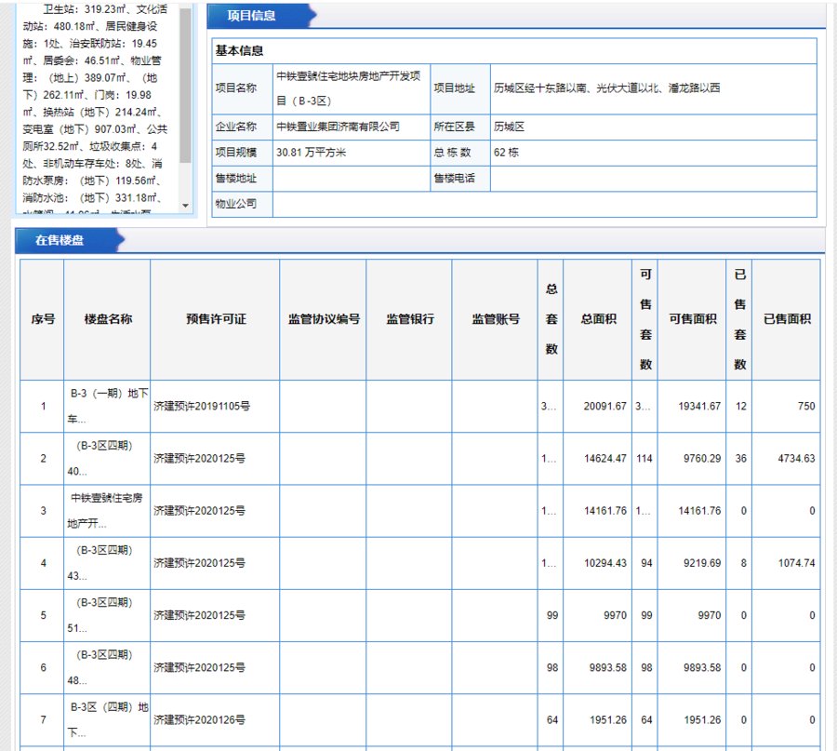The width and height of the screenshot is (837, 751).
Task: Click permit 济建预许2020125号 in row 2
Action: point(199,459)
